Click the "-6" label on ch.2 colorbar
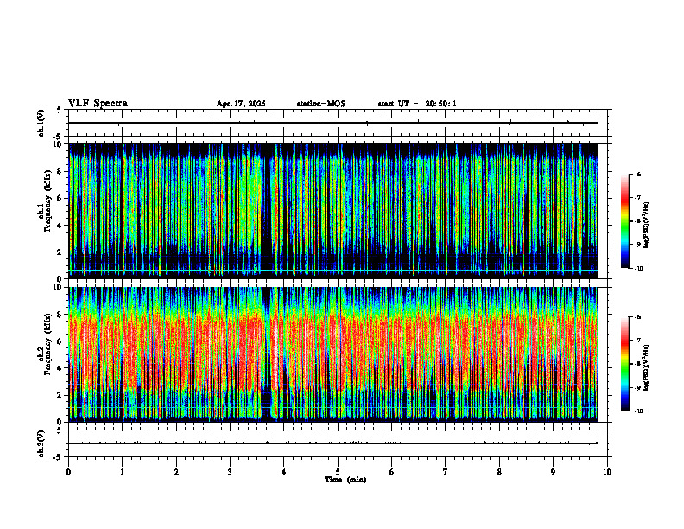684x529 pixels. 637,317
